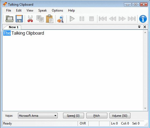Open the View menu
Viewport: 150px width, 128px height.
pyautogui.click(x=30, y=10)
